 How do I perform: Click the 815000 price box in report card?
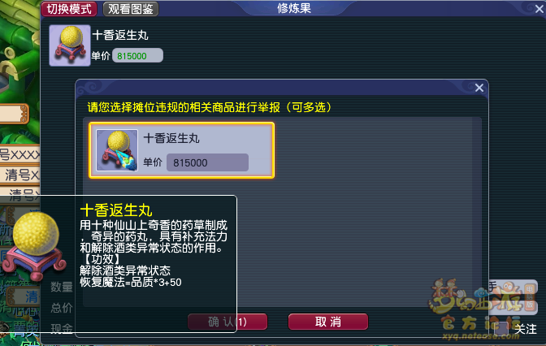point(207,162)
